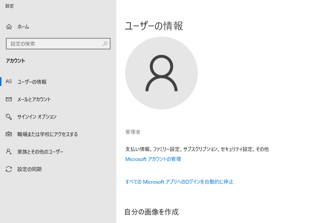
Task: Click the briefcase icon beside 職場または学校にアクセスする
Action: [x=9, y=134]
